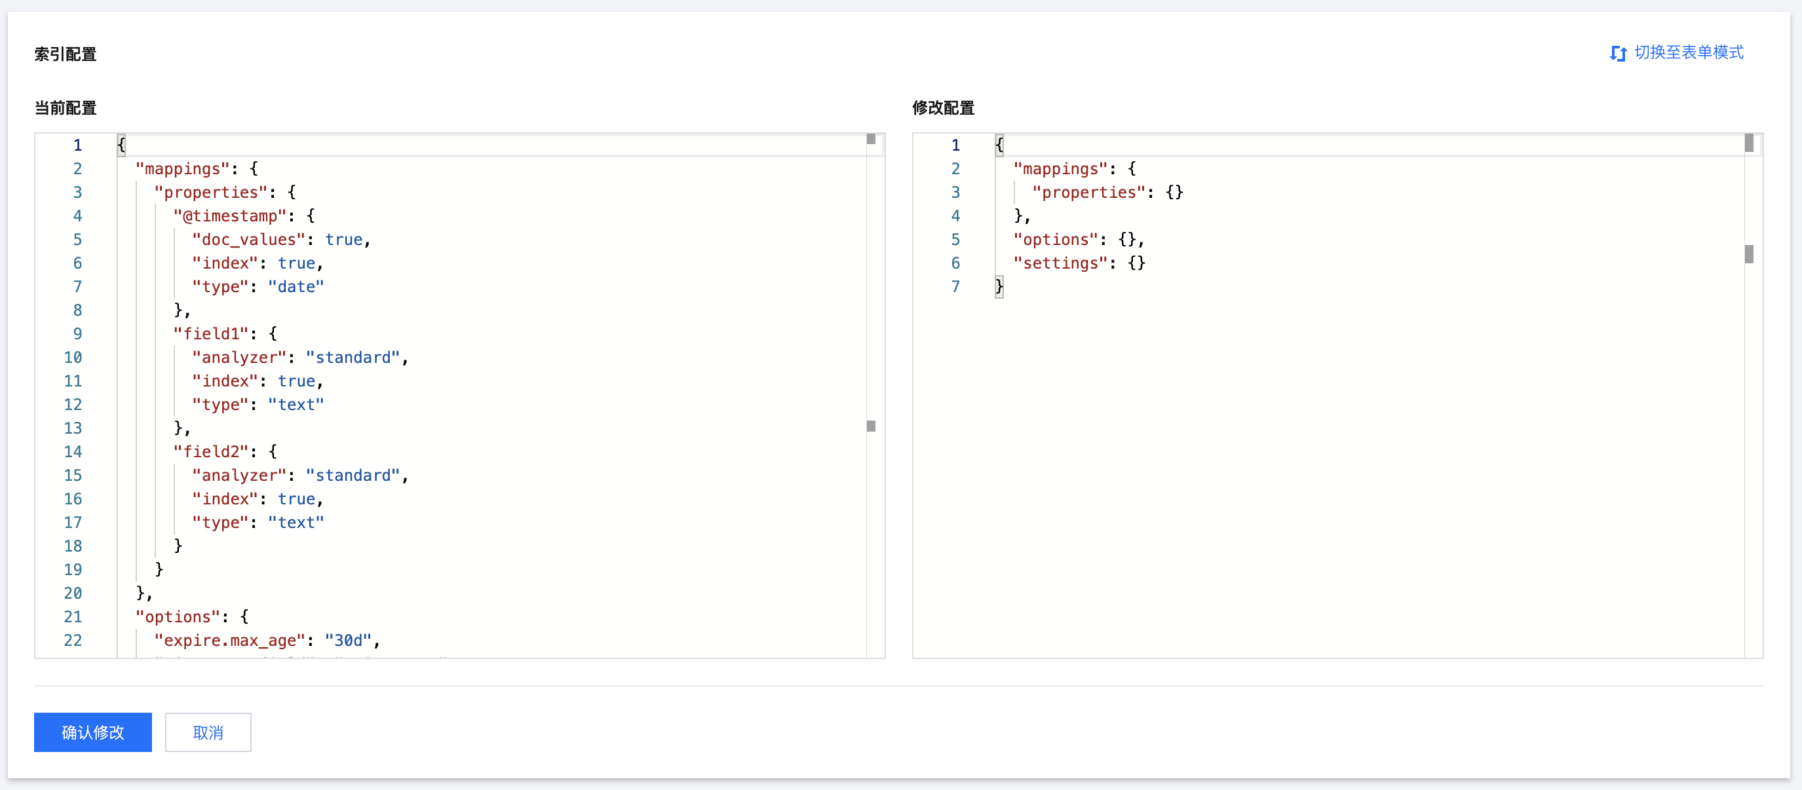Click scrollbar marker at top of left editor
The image size is (1802, 790).
pyautogui.click(x=871, y=139)
